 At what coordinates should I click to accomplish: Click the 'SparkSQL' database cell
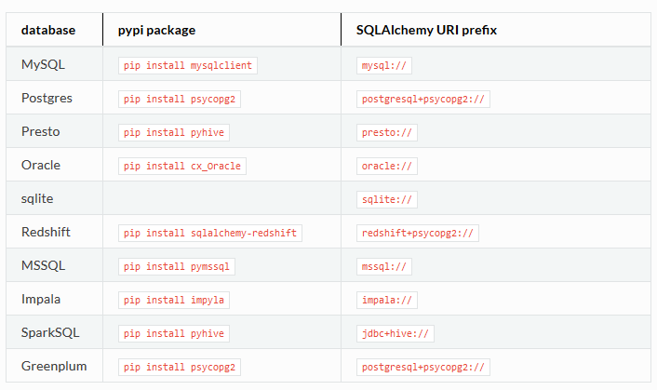50,332
